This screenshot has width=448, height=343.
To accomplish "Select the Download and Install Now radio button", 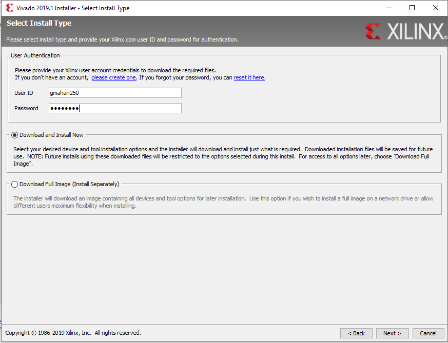I will [14, 135].
